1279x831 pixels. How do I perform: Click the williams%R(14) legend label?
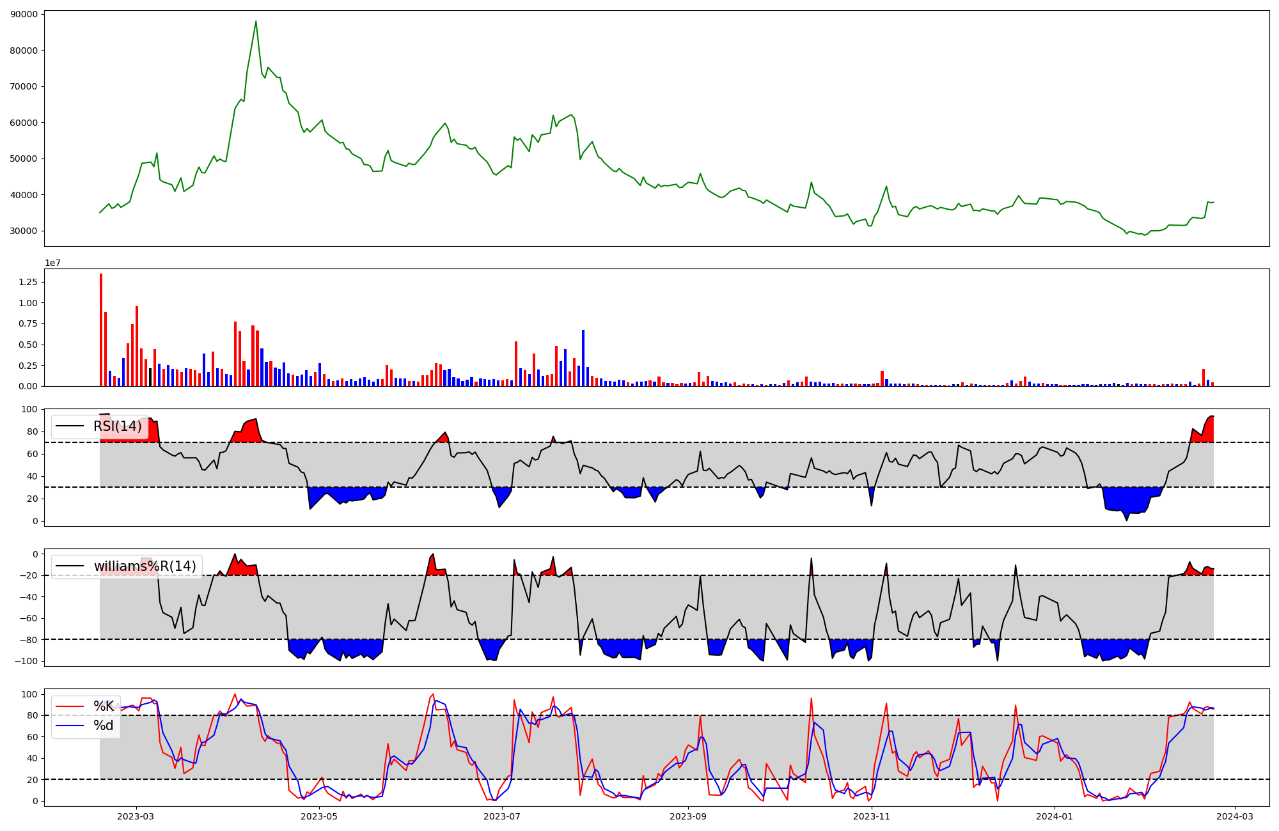pyautogui.click(x=145, y=566)
